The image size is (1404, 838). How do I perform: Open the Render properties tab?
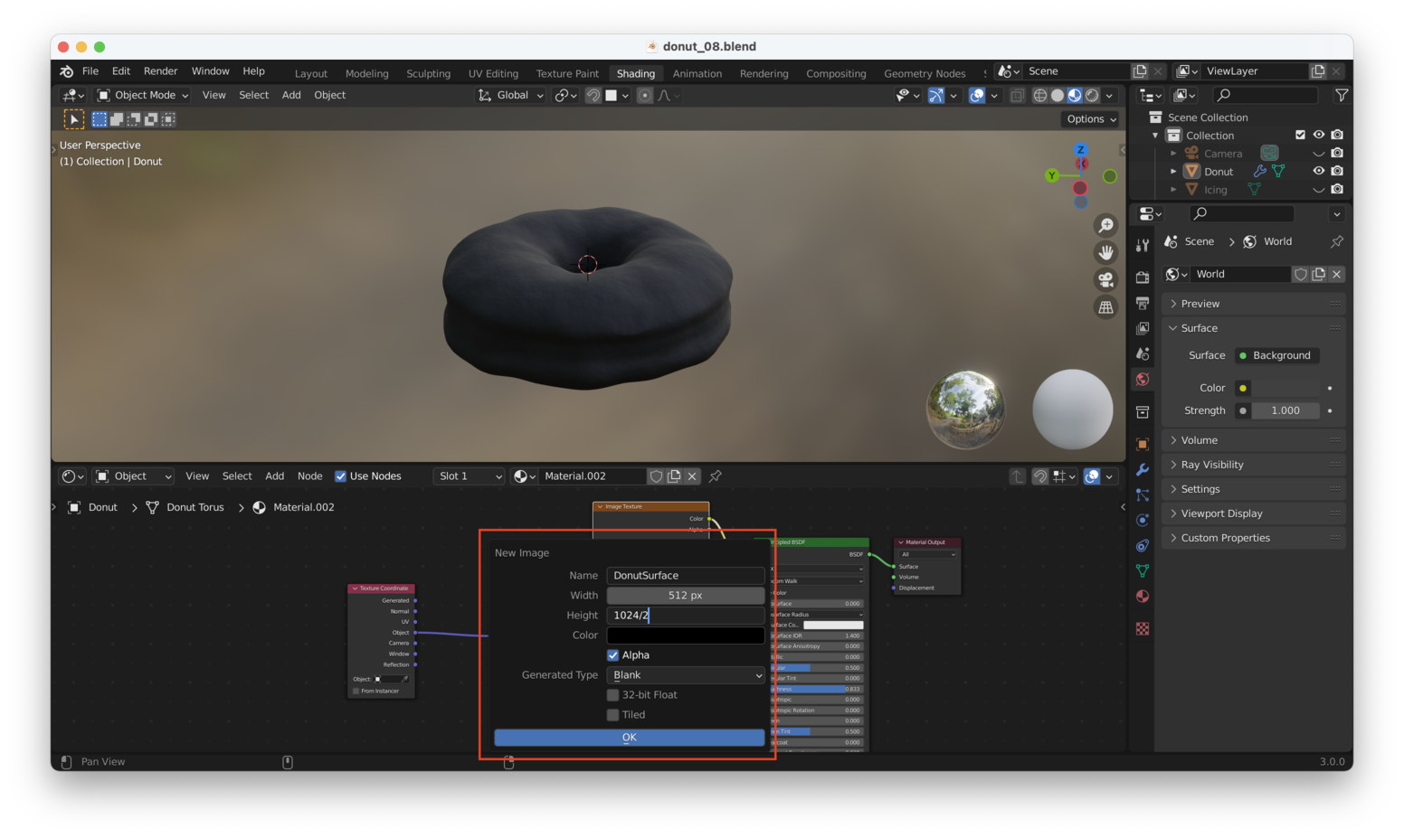coord(1142,278)
